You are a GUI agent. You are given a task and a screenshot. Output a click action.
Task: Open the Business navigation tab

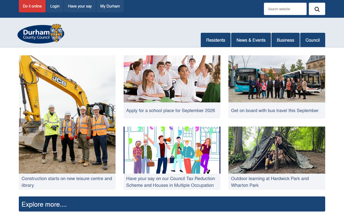point(285,40)
